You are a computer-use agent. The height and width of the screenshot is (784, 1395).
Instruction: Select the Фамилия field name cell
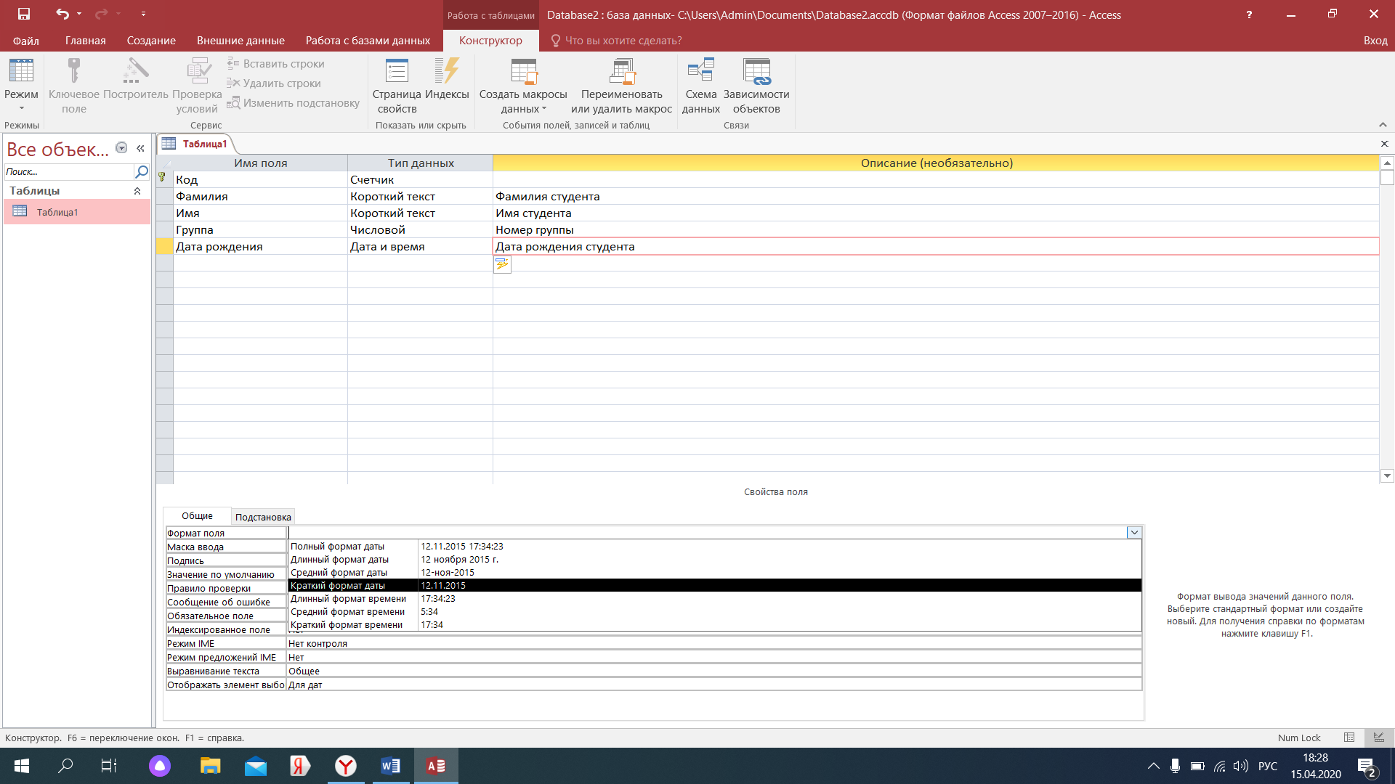click(260, 197)
